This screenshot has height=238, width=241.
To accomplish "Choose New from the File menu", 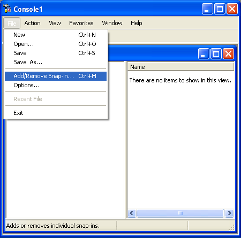I will point(56,35).
